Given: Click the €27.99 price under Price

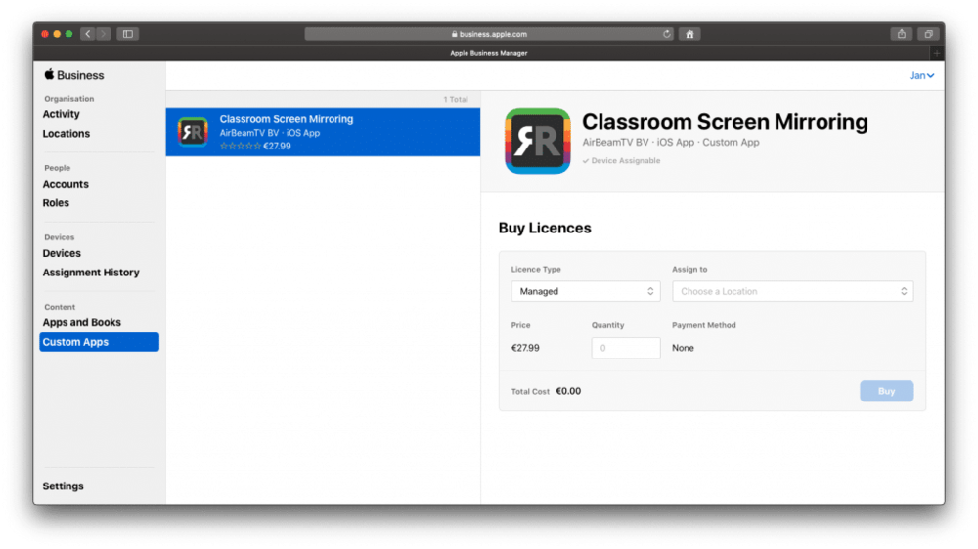Looking at the screenshot, I should (525, 348).
